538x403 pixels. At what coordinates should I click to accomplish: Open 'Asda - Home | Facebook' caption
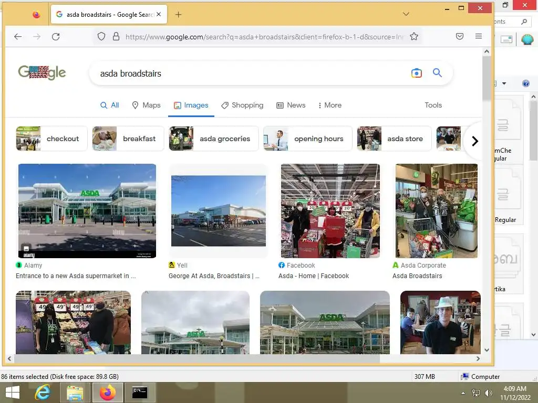314,276
